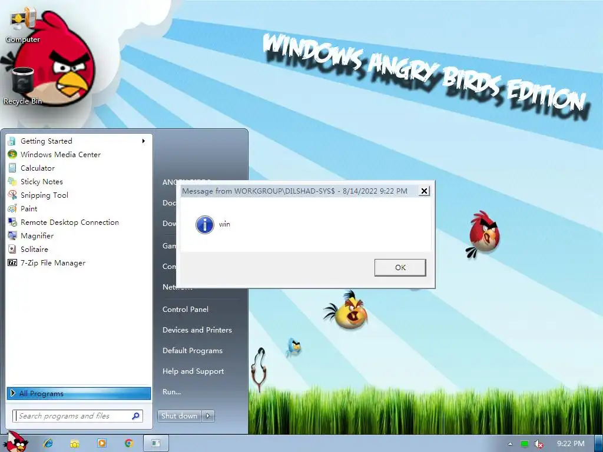Click the muted volume tray icon
Image resolution: width=603 pixels, height=452 pixels.
click(x=539, y=444)
